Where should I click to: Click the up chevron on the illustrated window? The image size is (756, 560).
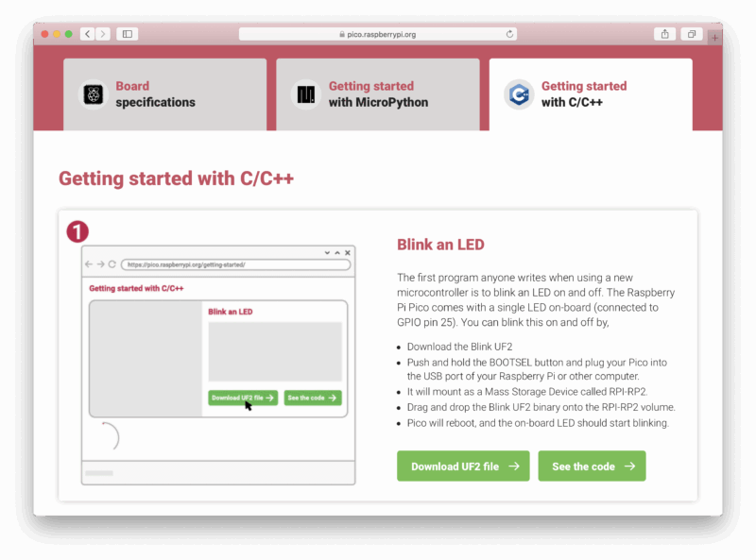tap(337, 251)
